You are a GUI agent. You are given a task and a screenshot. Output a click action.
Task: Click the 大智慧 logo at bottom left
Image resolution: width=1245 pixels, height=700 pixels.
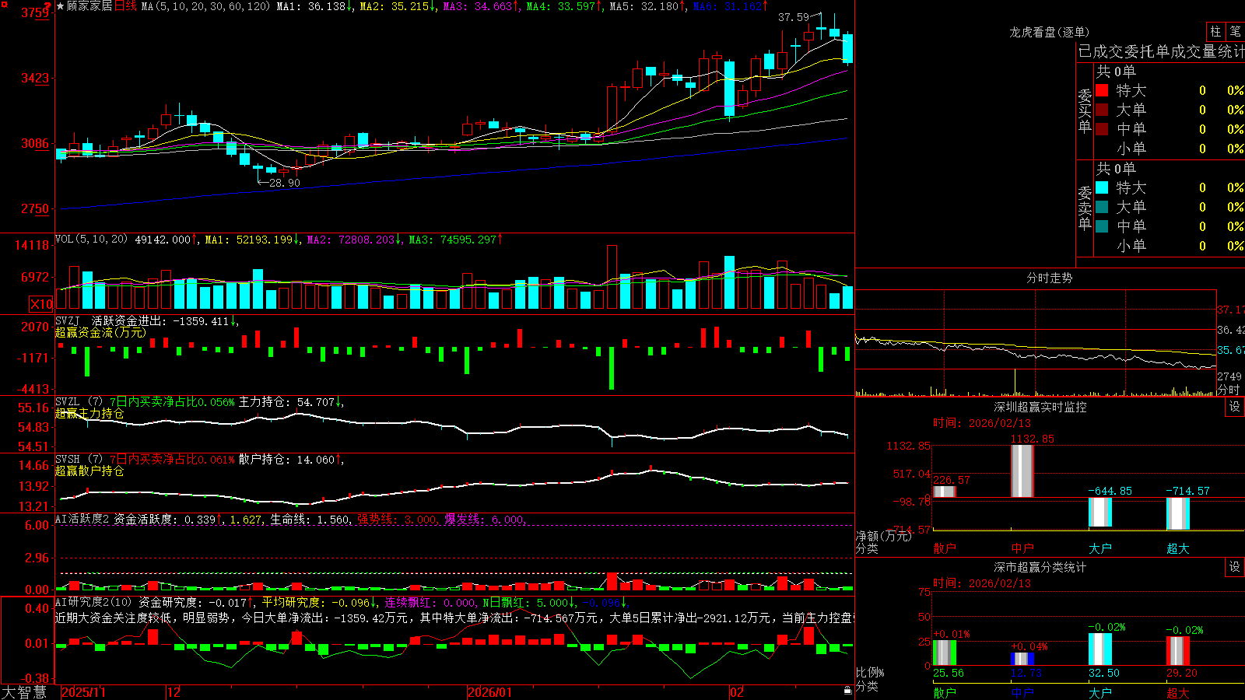tap(24, 691)
